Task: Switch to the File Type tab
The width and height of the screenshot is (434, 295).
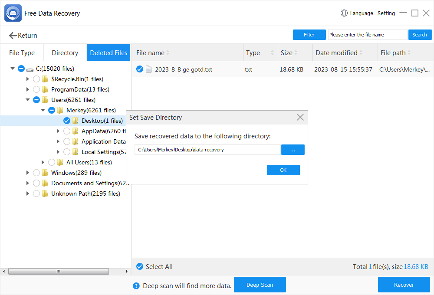Action: coord(22,53)
